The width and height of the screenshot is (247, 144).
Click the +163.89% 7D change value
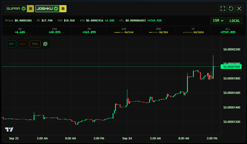click(89, 32)
